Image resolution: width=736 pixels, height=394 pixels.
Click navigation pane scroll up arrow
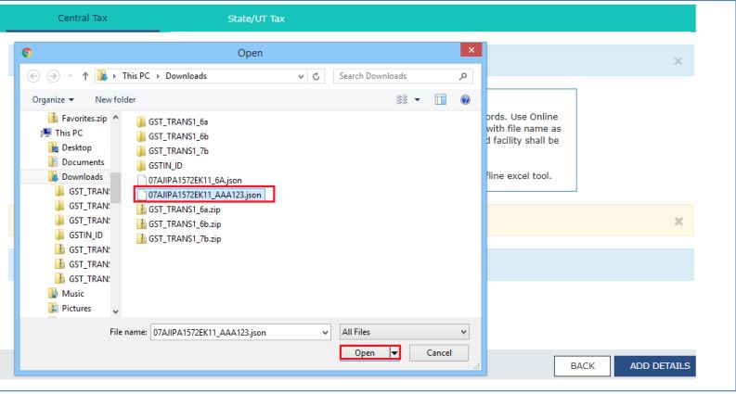tap(116, 117)
